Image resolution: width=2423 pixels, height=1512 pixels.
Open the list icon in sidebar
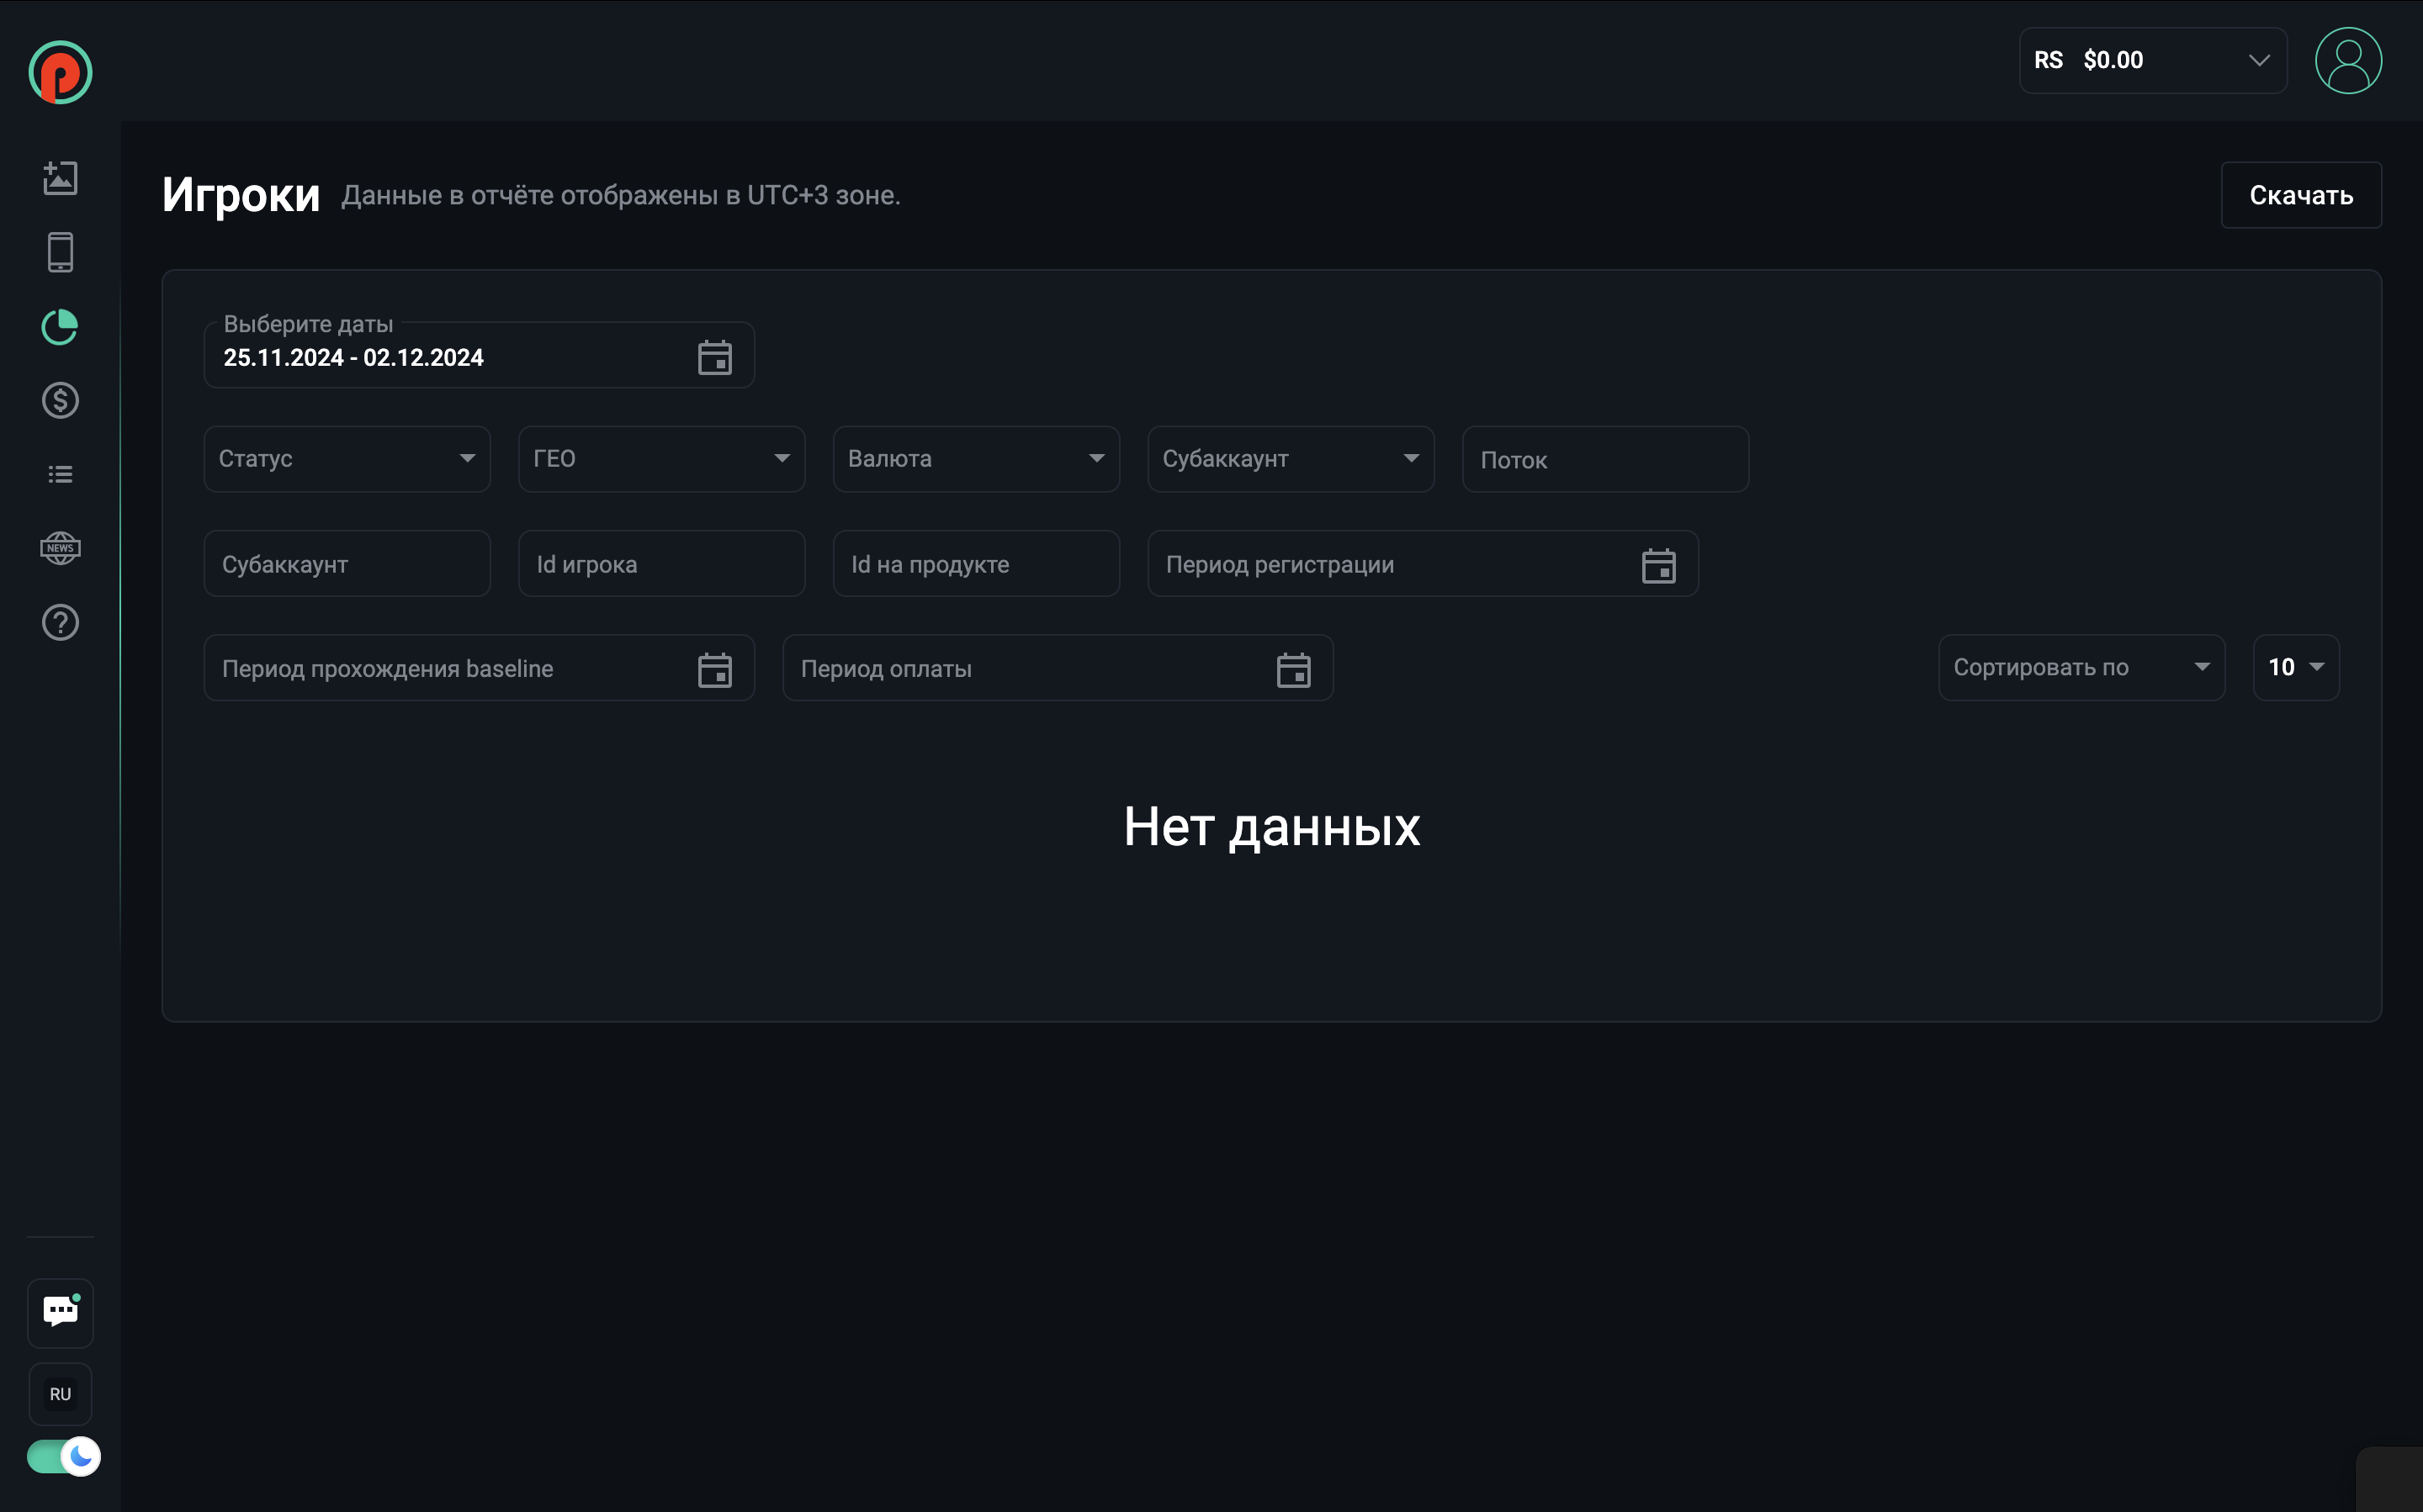point(60,475)
